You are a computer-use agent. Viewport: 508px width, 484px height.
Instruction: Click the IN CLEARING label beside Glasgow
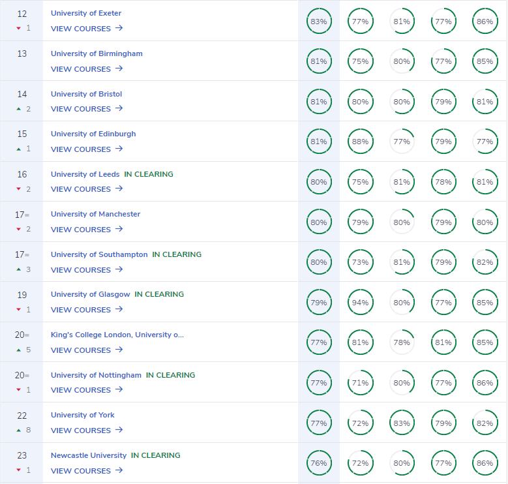[x=159, y=294]
